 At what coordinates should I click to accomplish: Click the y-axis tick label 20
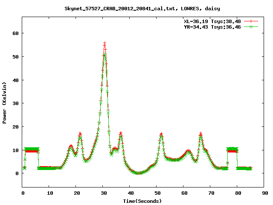point(15,127)
